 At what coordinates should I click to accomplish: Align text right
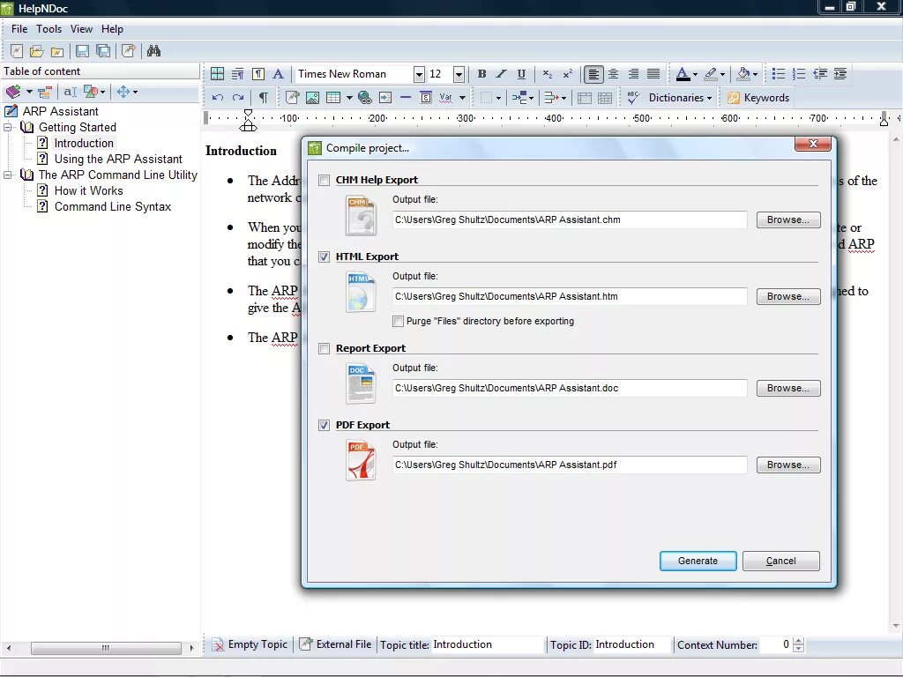pos(633,74)
